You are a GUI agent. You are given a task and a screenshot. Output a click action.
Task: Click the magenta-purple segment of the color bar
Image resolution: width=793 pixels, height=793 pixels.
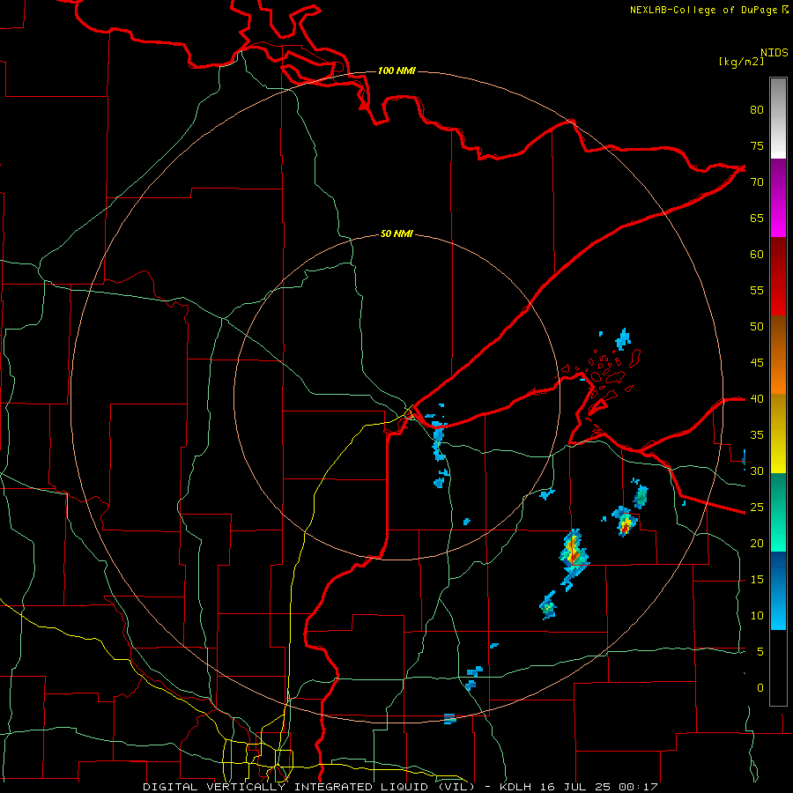pos(778,197)
